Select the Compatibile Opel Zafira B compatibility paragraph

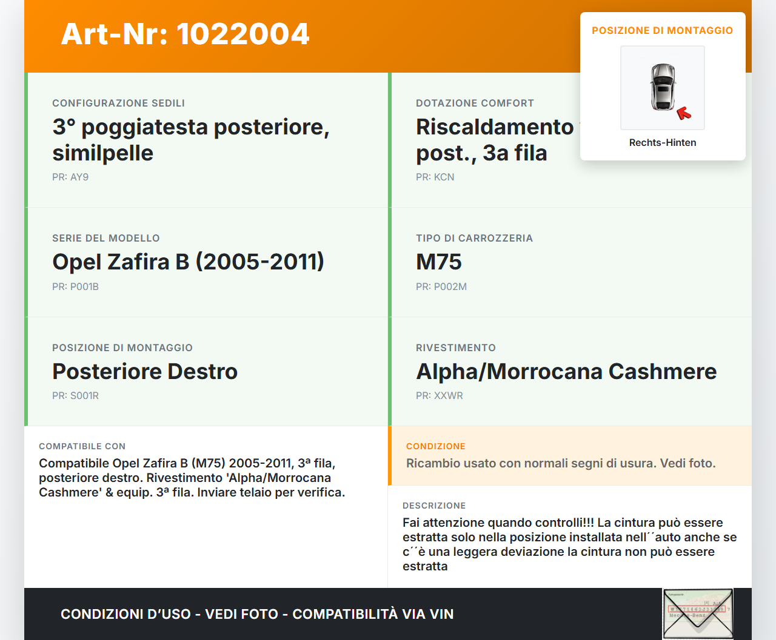(x=192, y=478)
